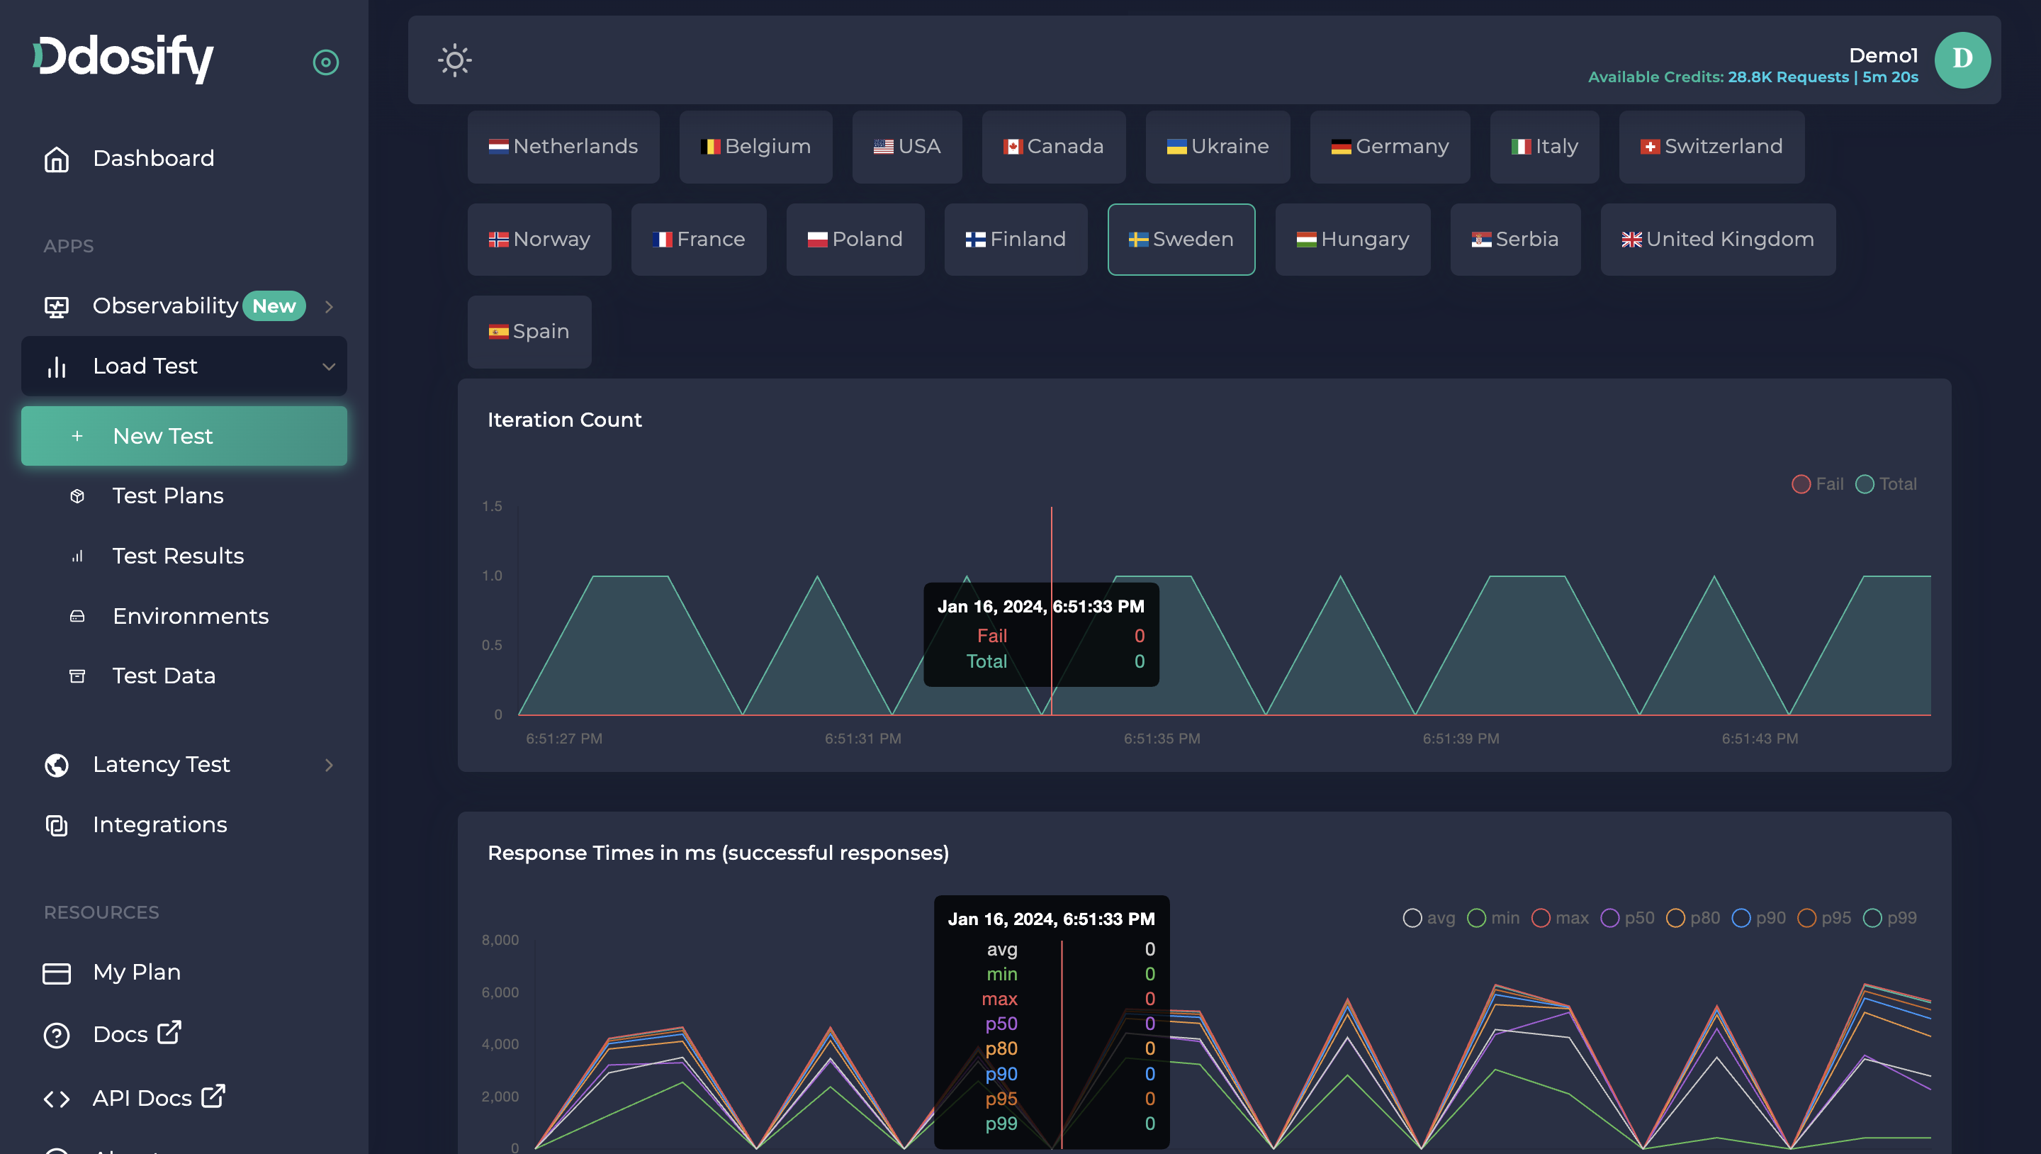Click the Latency Test globe icon

pyautogui.click(x=56, y=765)
